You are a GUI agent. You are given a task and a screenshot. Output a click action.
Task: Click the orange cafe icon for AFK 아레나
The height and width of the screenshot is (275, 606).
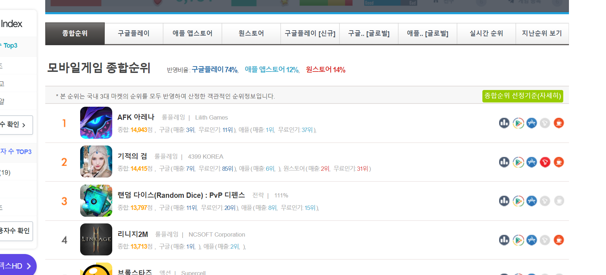559,123
